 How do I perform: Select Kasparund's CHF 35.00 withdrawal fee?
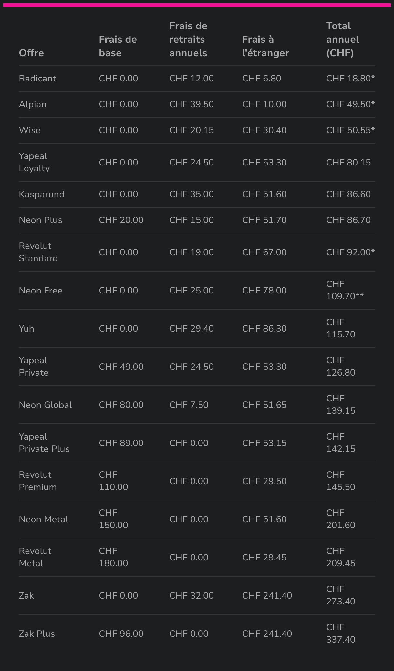pyautogui.click(x=192, y=194)
